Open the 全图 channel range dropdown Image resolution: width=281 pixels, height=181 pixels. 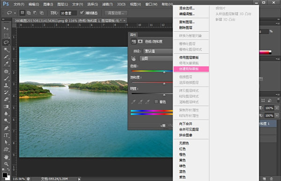point(156,58)
